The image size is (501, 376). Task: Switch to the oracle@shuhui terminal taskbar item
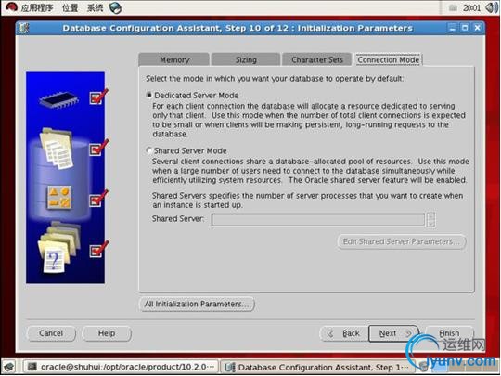[x=121, y=367]
